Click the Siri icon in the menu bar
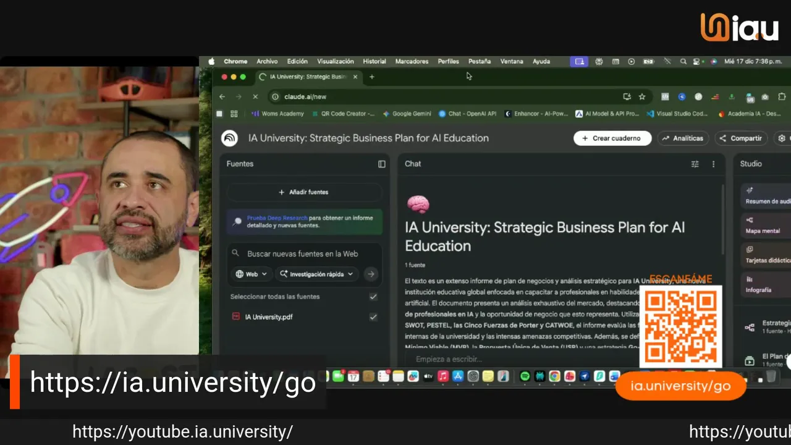The image size is (791, 445). point(714,61)
